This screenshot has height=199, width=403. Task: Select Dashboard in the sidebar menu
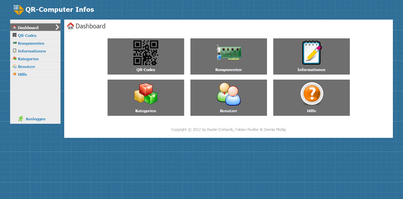tap(35, 27)
